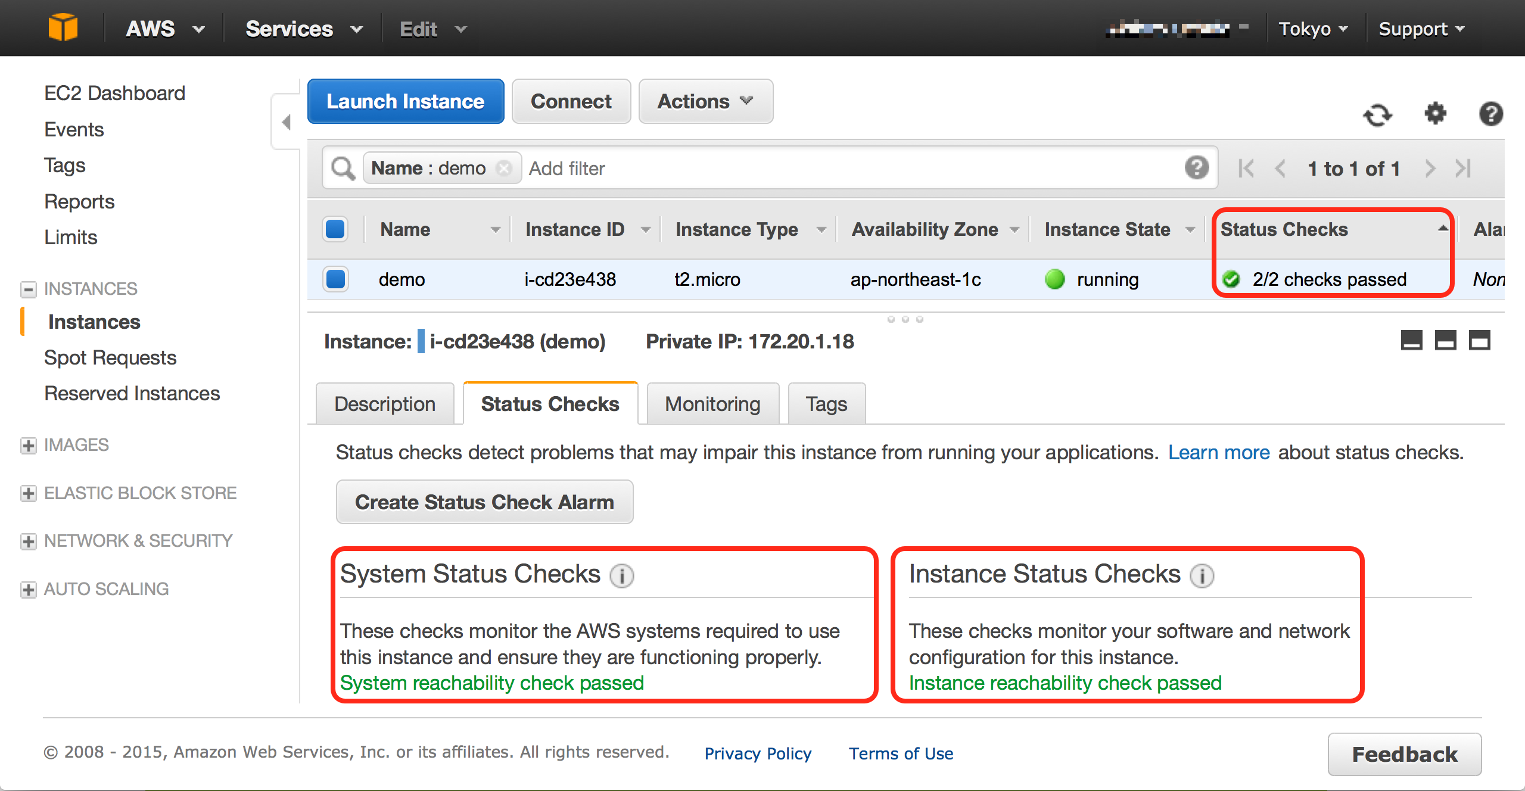
Task: Open the Actions dropdown button
Action: pyautogui.click(x=706, y=101)
